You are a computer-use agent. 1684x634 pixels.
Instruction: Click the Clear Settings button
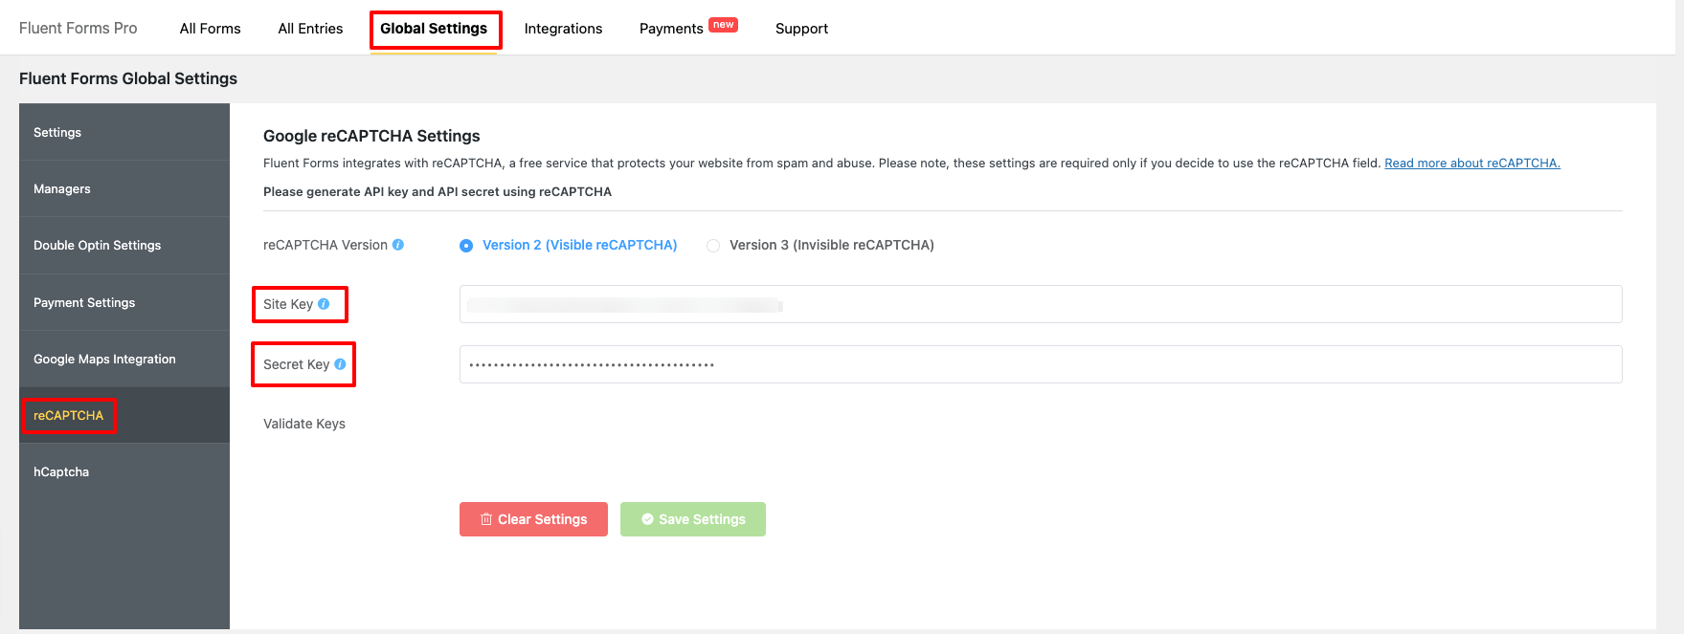pos(533,519)
